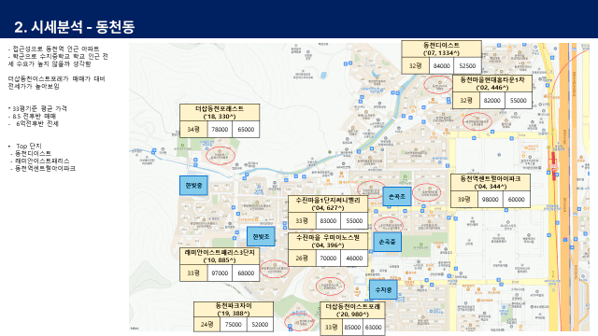The height and width of the screenshot is (336, 598).
Task: Click the 수진마을1단지써니밸리 callout title
Action: (x=328, y=203)
